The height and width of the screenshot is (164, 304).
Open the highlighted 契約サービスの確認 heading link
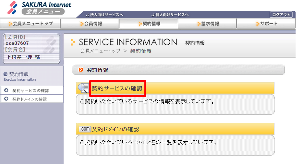coord(117,88)
